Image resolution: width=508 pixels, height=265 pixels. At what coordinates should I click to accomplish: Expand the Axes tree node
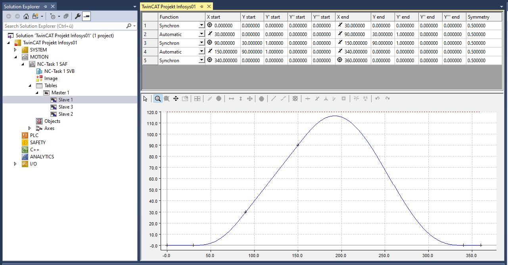(x=30, y=128)
